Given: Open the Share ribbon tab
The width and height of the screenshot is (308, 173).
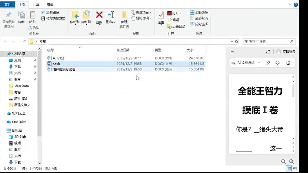Looking at the screenshot, I should [x=36, y=5].
